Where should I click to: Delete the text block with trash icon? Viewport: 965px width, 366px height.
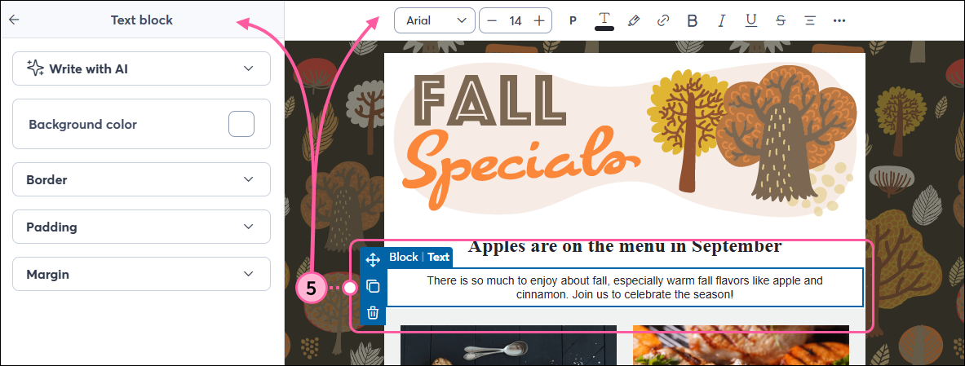(x=372, y=313)
